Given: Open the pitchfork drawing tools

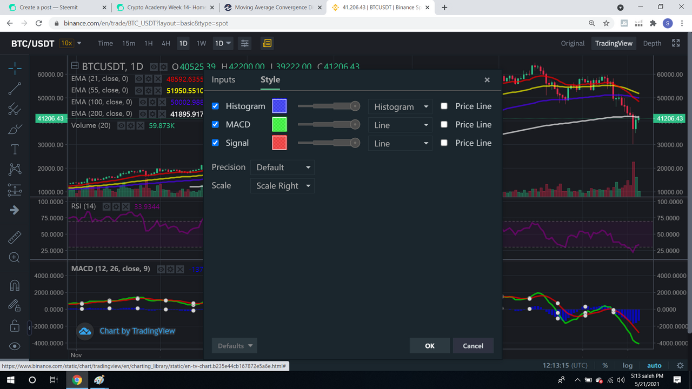Looking at the screenshot, I should point(15,109).
